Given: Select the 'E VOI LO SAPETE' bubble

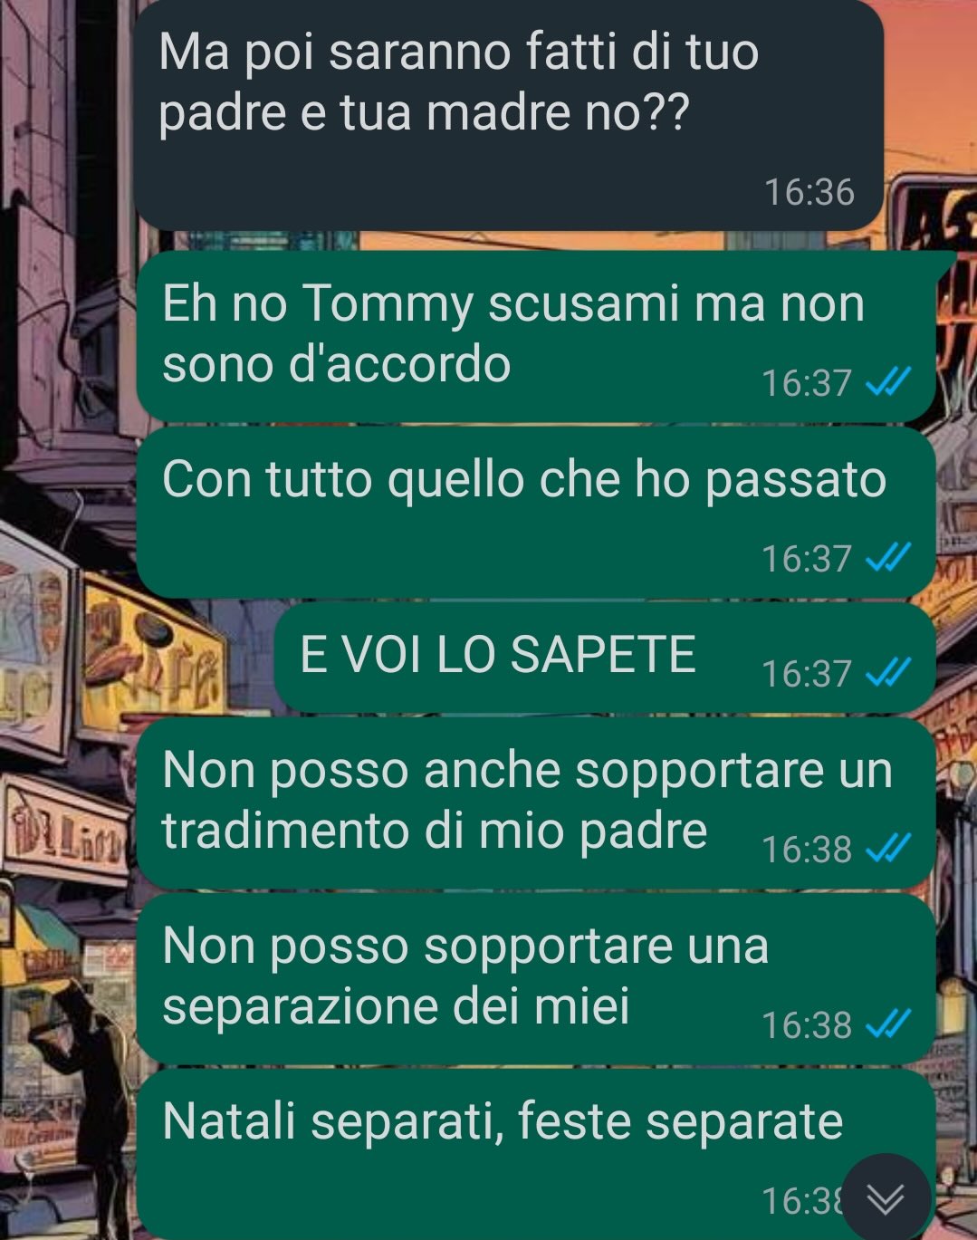Looking at the screenshot, I should (604, 658).
